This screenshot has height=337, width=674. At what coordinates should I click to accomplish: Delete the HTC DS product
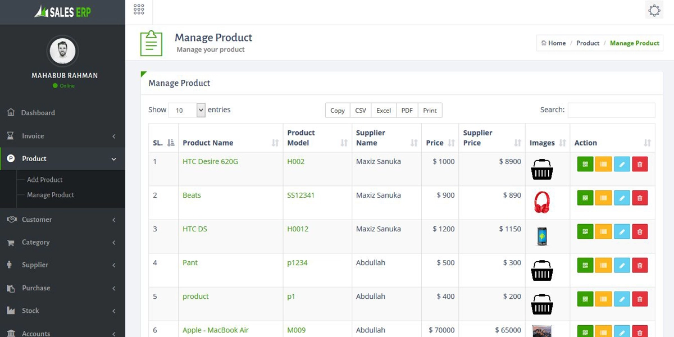(x=640, y=231)
